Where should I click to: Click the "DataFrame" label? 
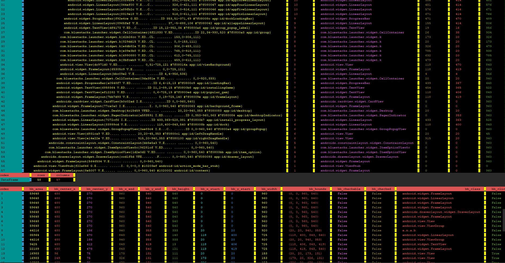(x=10, y=180)
